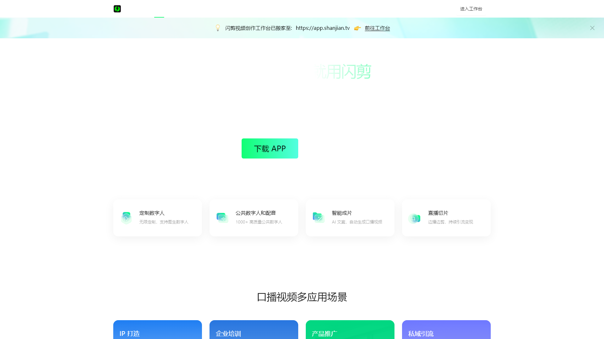604x339 pixels.
Task: Click the 智能成片 feature icon
Action: click(319, 217)
